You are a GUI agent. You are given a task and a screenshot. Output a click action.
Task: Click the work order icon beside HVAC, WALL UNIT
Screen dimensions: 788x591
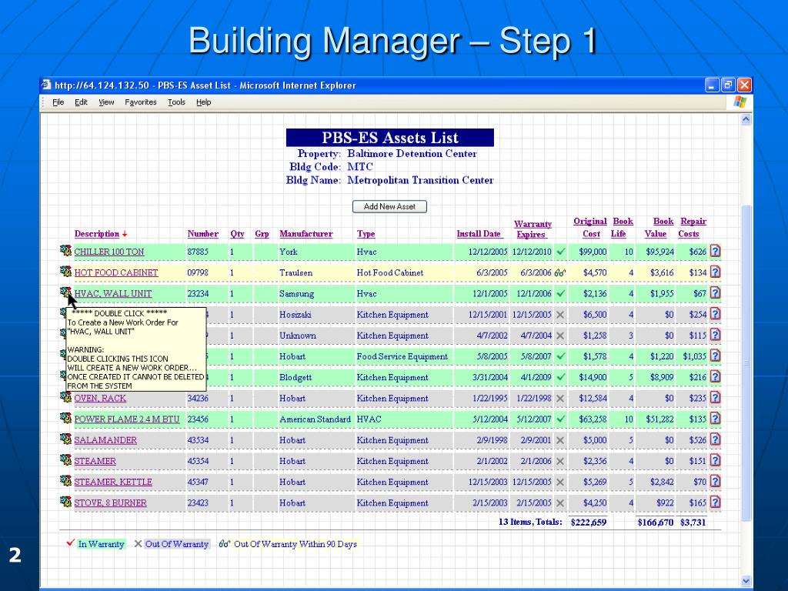pos(65,292)
